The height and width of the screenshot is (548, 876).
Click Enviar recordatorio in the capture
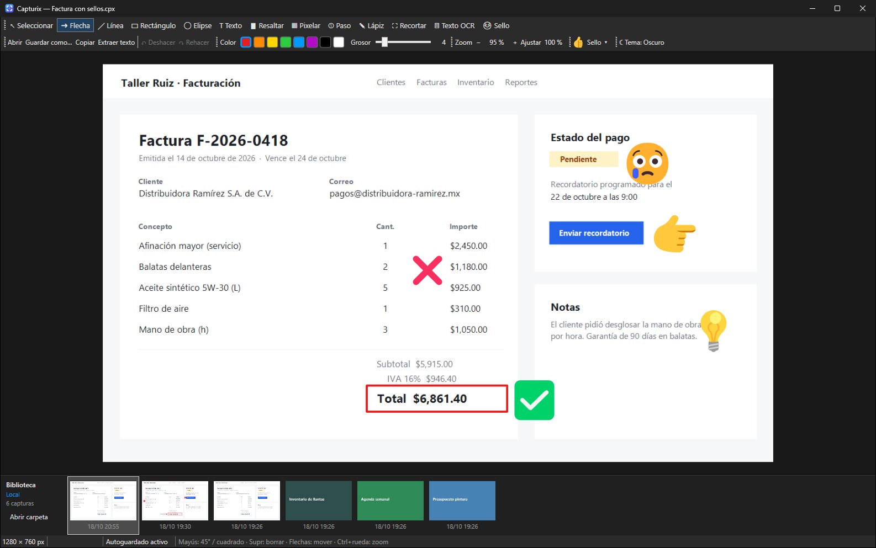click(x=596, y=233)
